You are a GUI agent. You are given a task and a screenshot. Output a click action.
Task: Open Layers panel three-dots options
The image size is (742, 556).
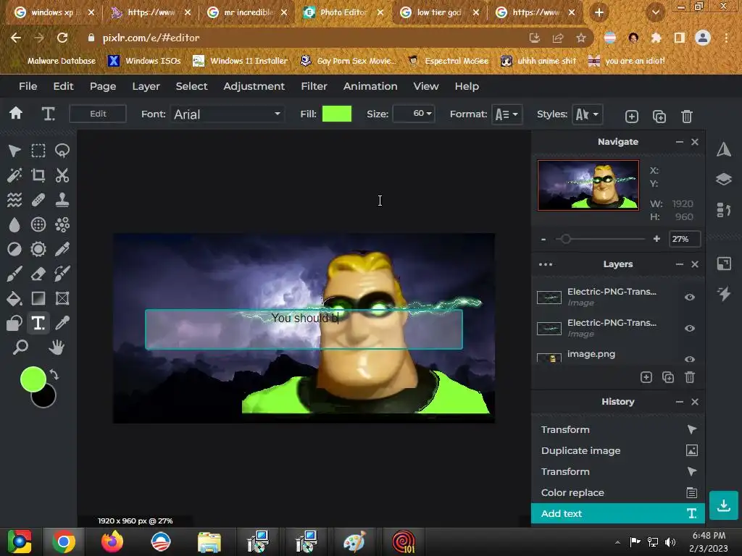pos(546,264)
